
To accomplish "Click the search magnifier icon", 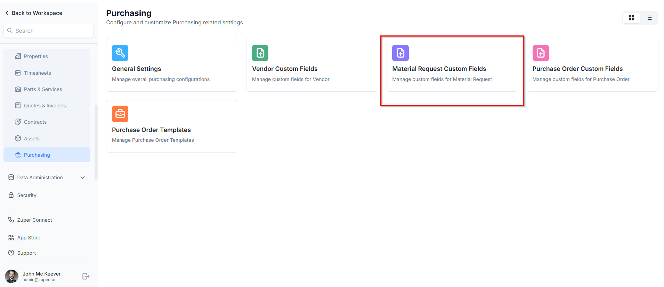I will click(x=10, y=31).
